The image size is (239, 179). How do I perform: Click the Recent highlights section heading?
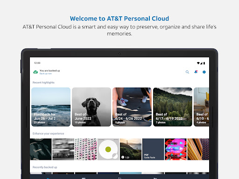(43, 83)
